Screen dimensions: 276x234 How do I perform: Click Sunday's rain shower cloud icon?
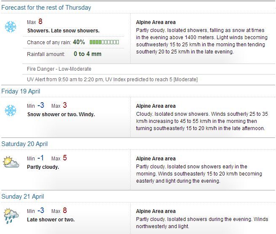pos(10,215)
